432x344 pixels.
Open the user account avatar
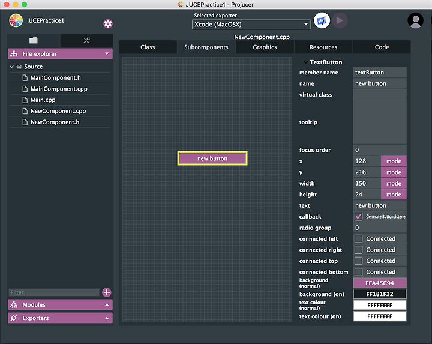coord(415,20)
